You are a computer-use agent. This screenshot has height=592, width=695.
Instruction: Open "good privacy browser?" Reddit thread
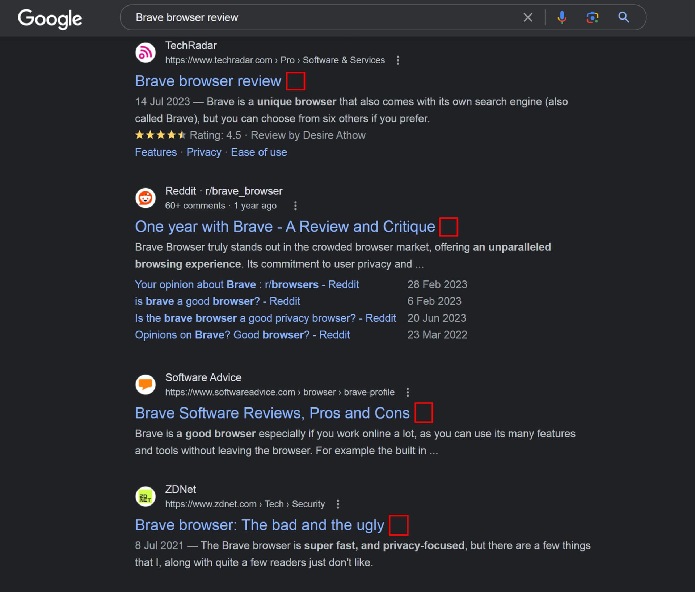point(265,318)
